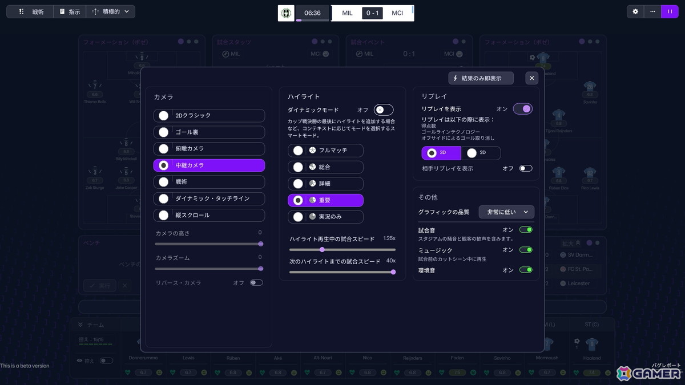The height and width of the screenshot is (385, 685).
Task: Open the グラフィックの品質 quality dropdown
Action: (506, 212)
